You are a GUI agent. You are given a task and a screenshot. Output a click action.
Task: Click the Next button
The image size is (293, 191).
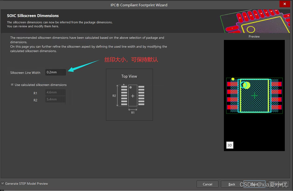coord(254,184)
